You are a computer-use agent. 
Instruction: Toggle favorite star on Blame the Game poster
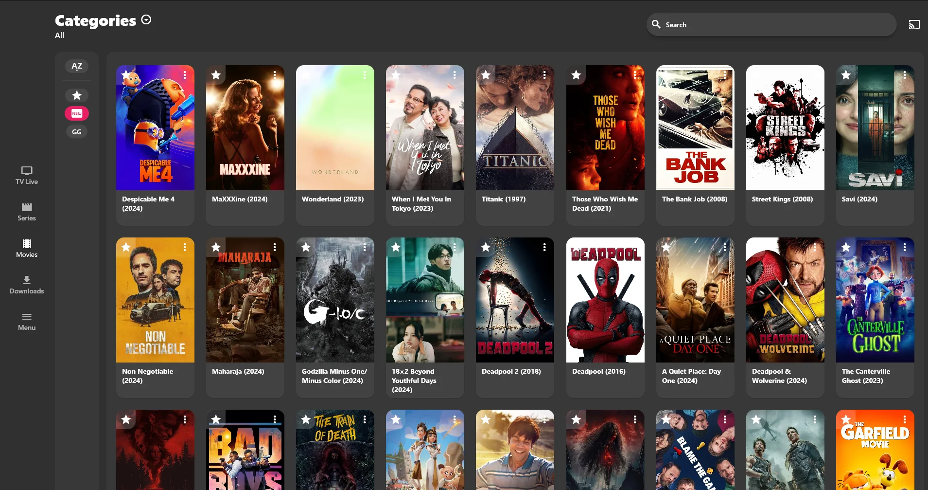pos(666,419)
